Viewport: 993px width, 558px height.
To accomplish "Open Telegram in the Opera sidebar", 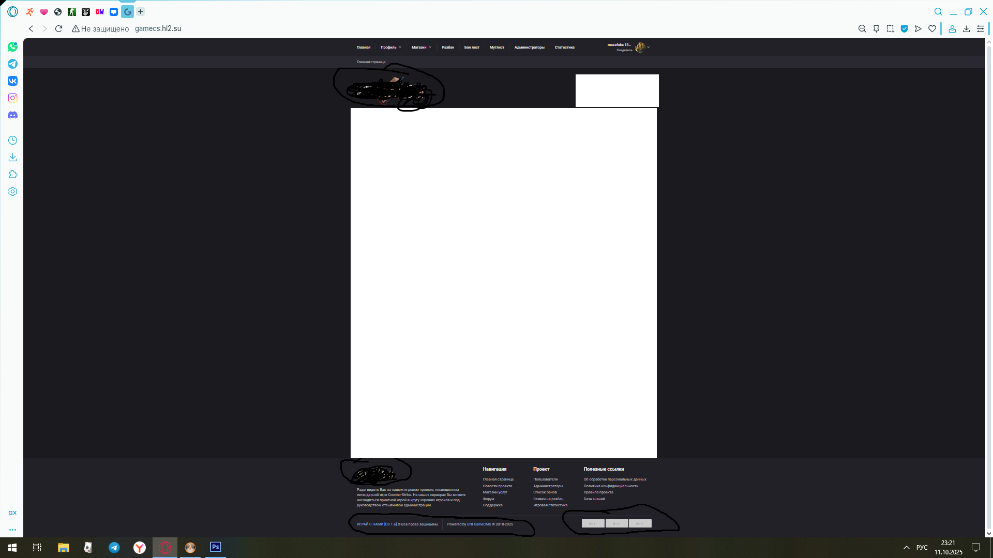I will coord(12,64).
